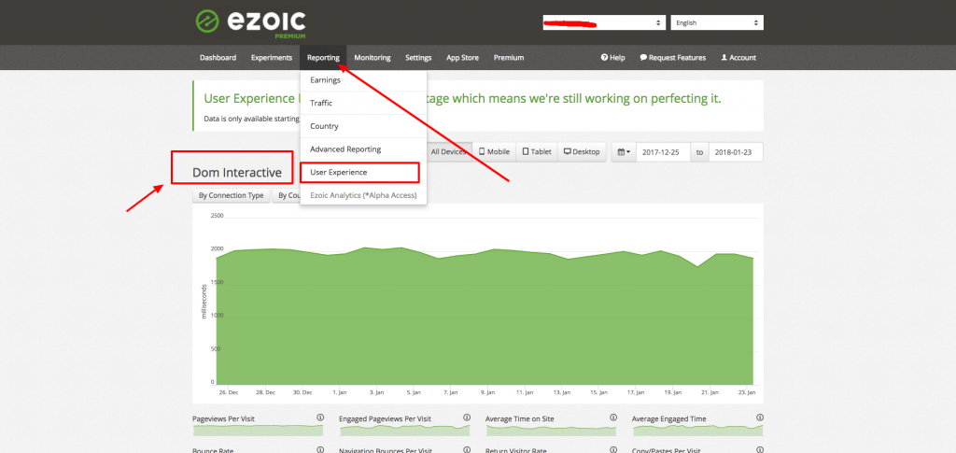This screenshot has height=453, width=956.
Task: Open the Average Engaged Time sparkline
Action: pyautogui.click(x=698, y=430)
